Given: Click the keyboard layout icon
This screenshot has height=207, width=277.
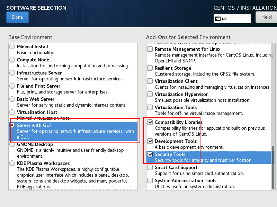Looking at the screenshot, I should (x=218, y=19).
